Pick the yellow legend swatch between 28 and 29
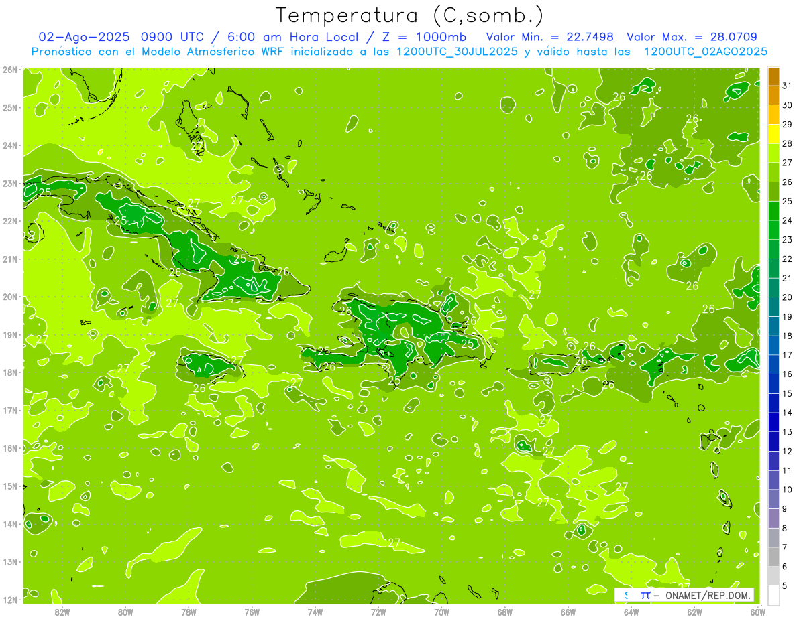Viewport: 805px width, 621px height. [773, 134]
